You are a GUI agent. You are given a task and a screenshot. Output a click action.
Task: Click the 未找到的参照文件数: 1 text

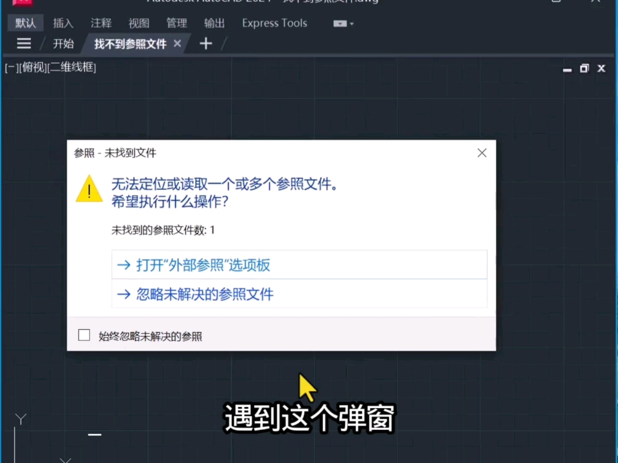163,230
